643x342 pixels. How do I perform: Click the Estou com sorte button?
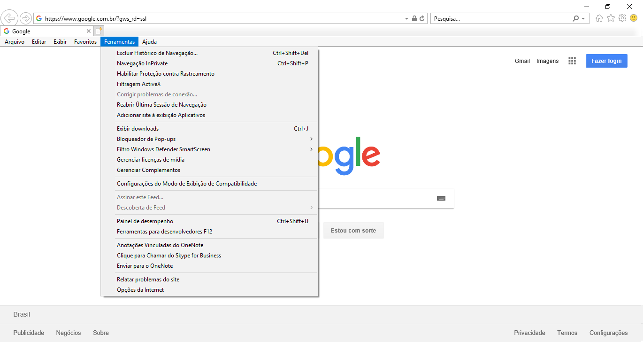[353, 231]
